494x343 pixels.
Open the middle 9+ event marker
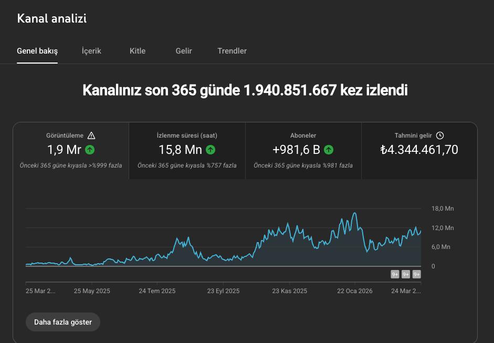tap(405, 274)
